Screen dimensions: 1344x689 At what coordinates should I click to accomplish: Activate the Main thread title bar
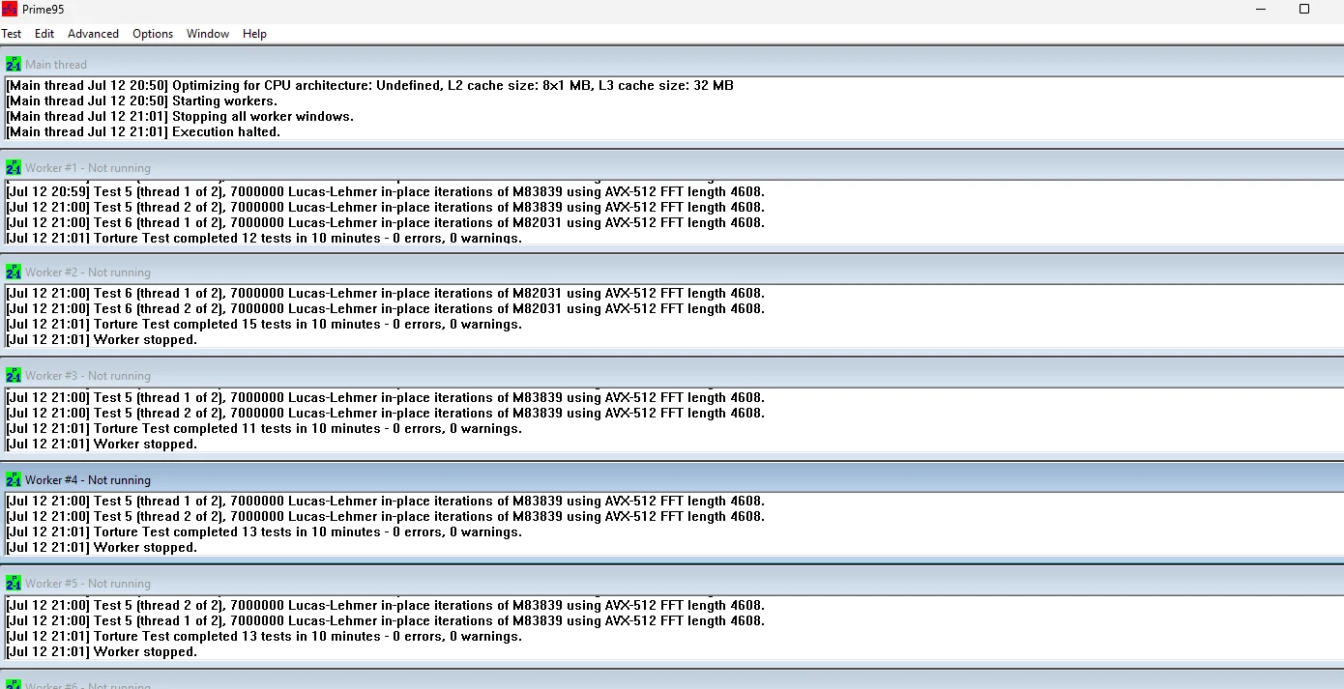672,64
